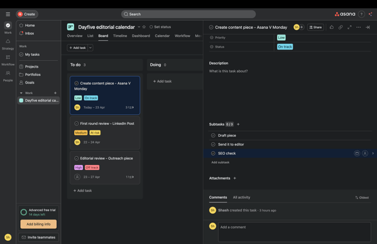Click the assignee avatar in task header

pyautogui.click(x=296, y=27)
